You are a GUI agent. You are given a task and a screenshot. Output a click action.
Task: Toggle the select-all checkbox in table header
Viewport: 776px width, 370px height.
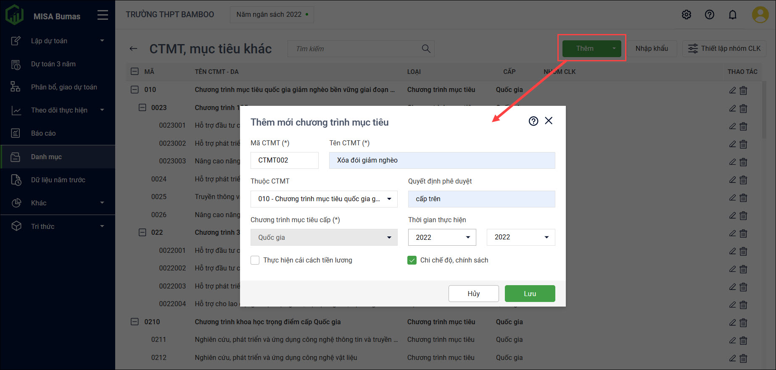pos(135,71)
